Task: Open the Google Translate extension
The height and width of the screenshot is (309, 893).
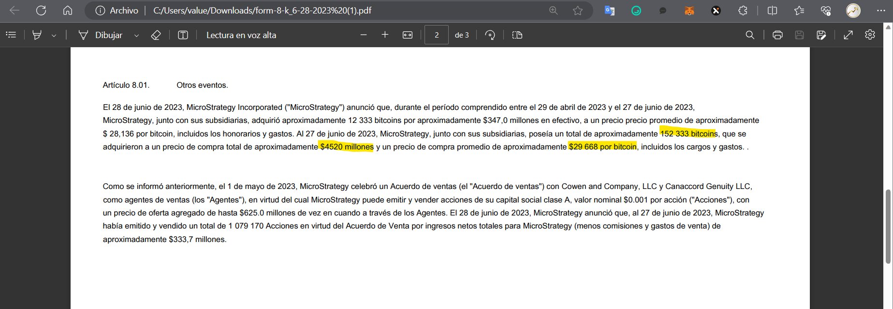Action: tap(610, 11)
